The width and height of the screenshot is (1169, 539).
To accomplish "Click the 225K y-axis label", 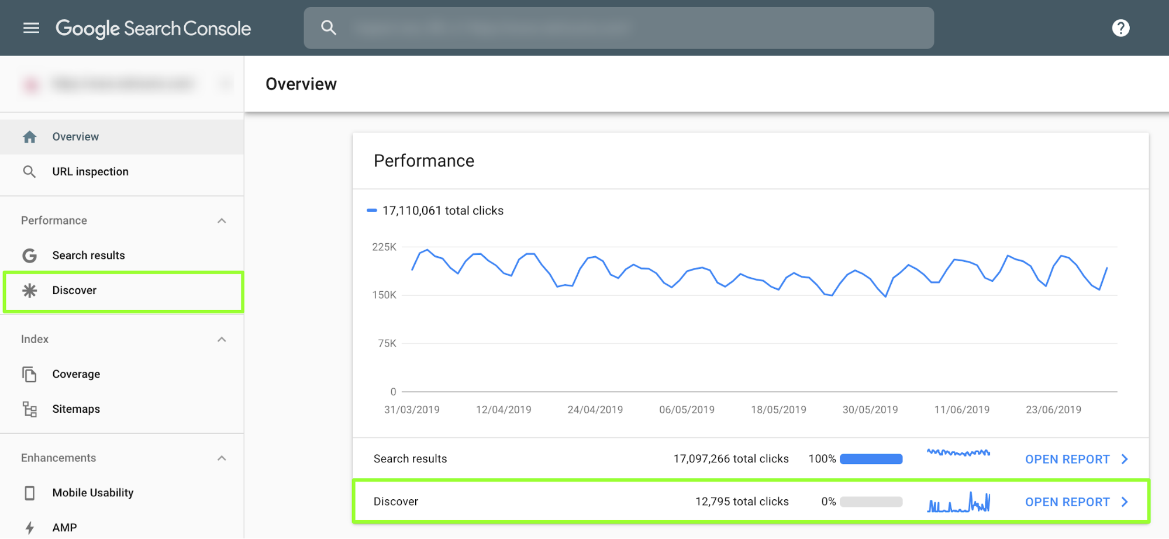I will tap(384, 247).
